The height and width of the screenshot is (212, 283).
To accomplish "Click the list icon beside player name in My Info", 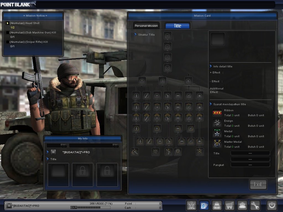I will (53, 152).
